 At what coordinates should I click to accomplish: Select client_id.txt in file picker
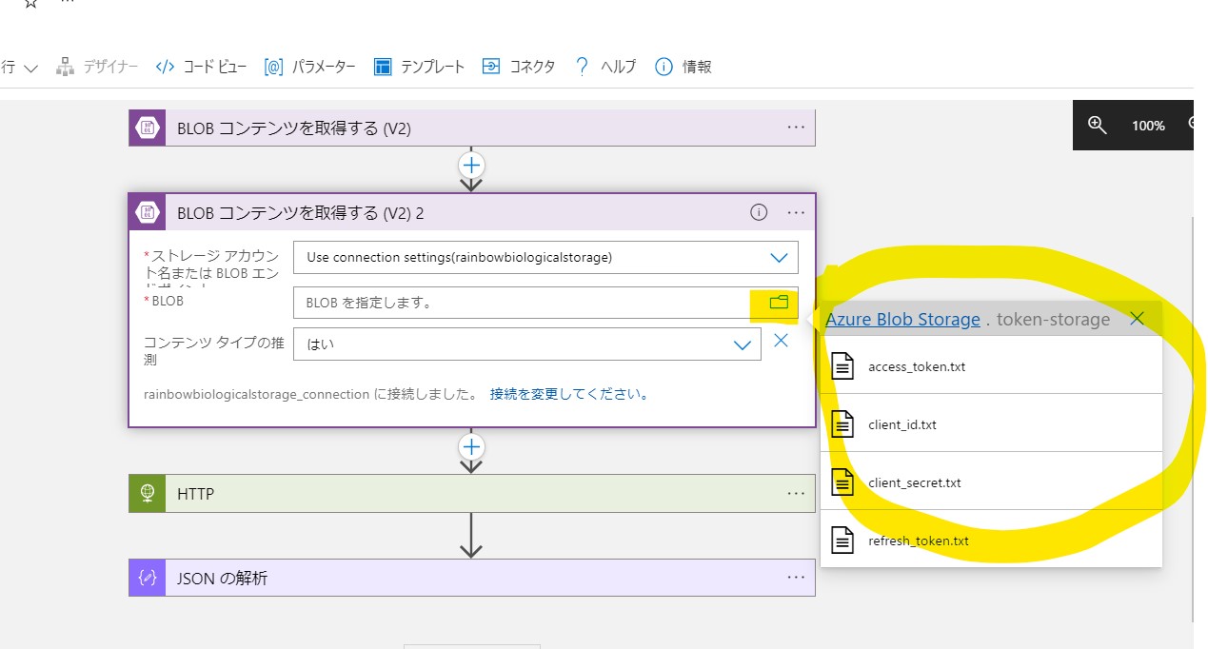coord(991,423)
